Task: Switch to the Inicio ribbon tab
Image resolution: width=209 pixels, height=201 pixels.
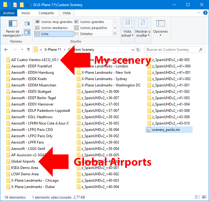Action: 25,13
